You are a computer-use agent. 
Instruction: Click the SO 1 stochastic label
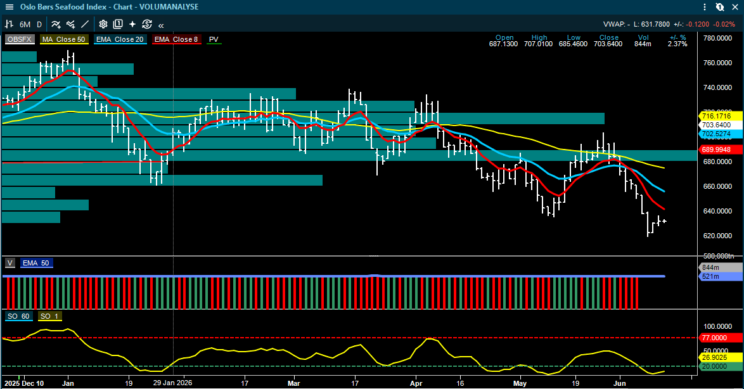(49, 316)
